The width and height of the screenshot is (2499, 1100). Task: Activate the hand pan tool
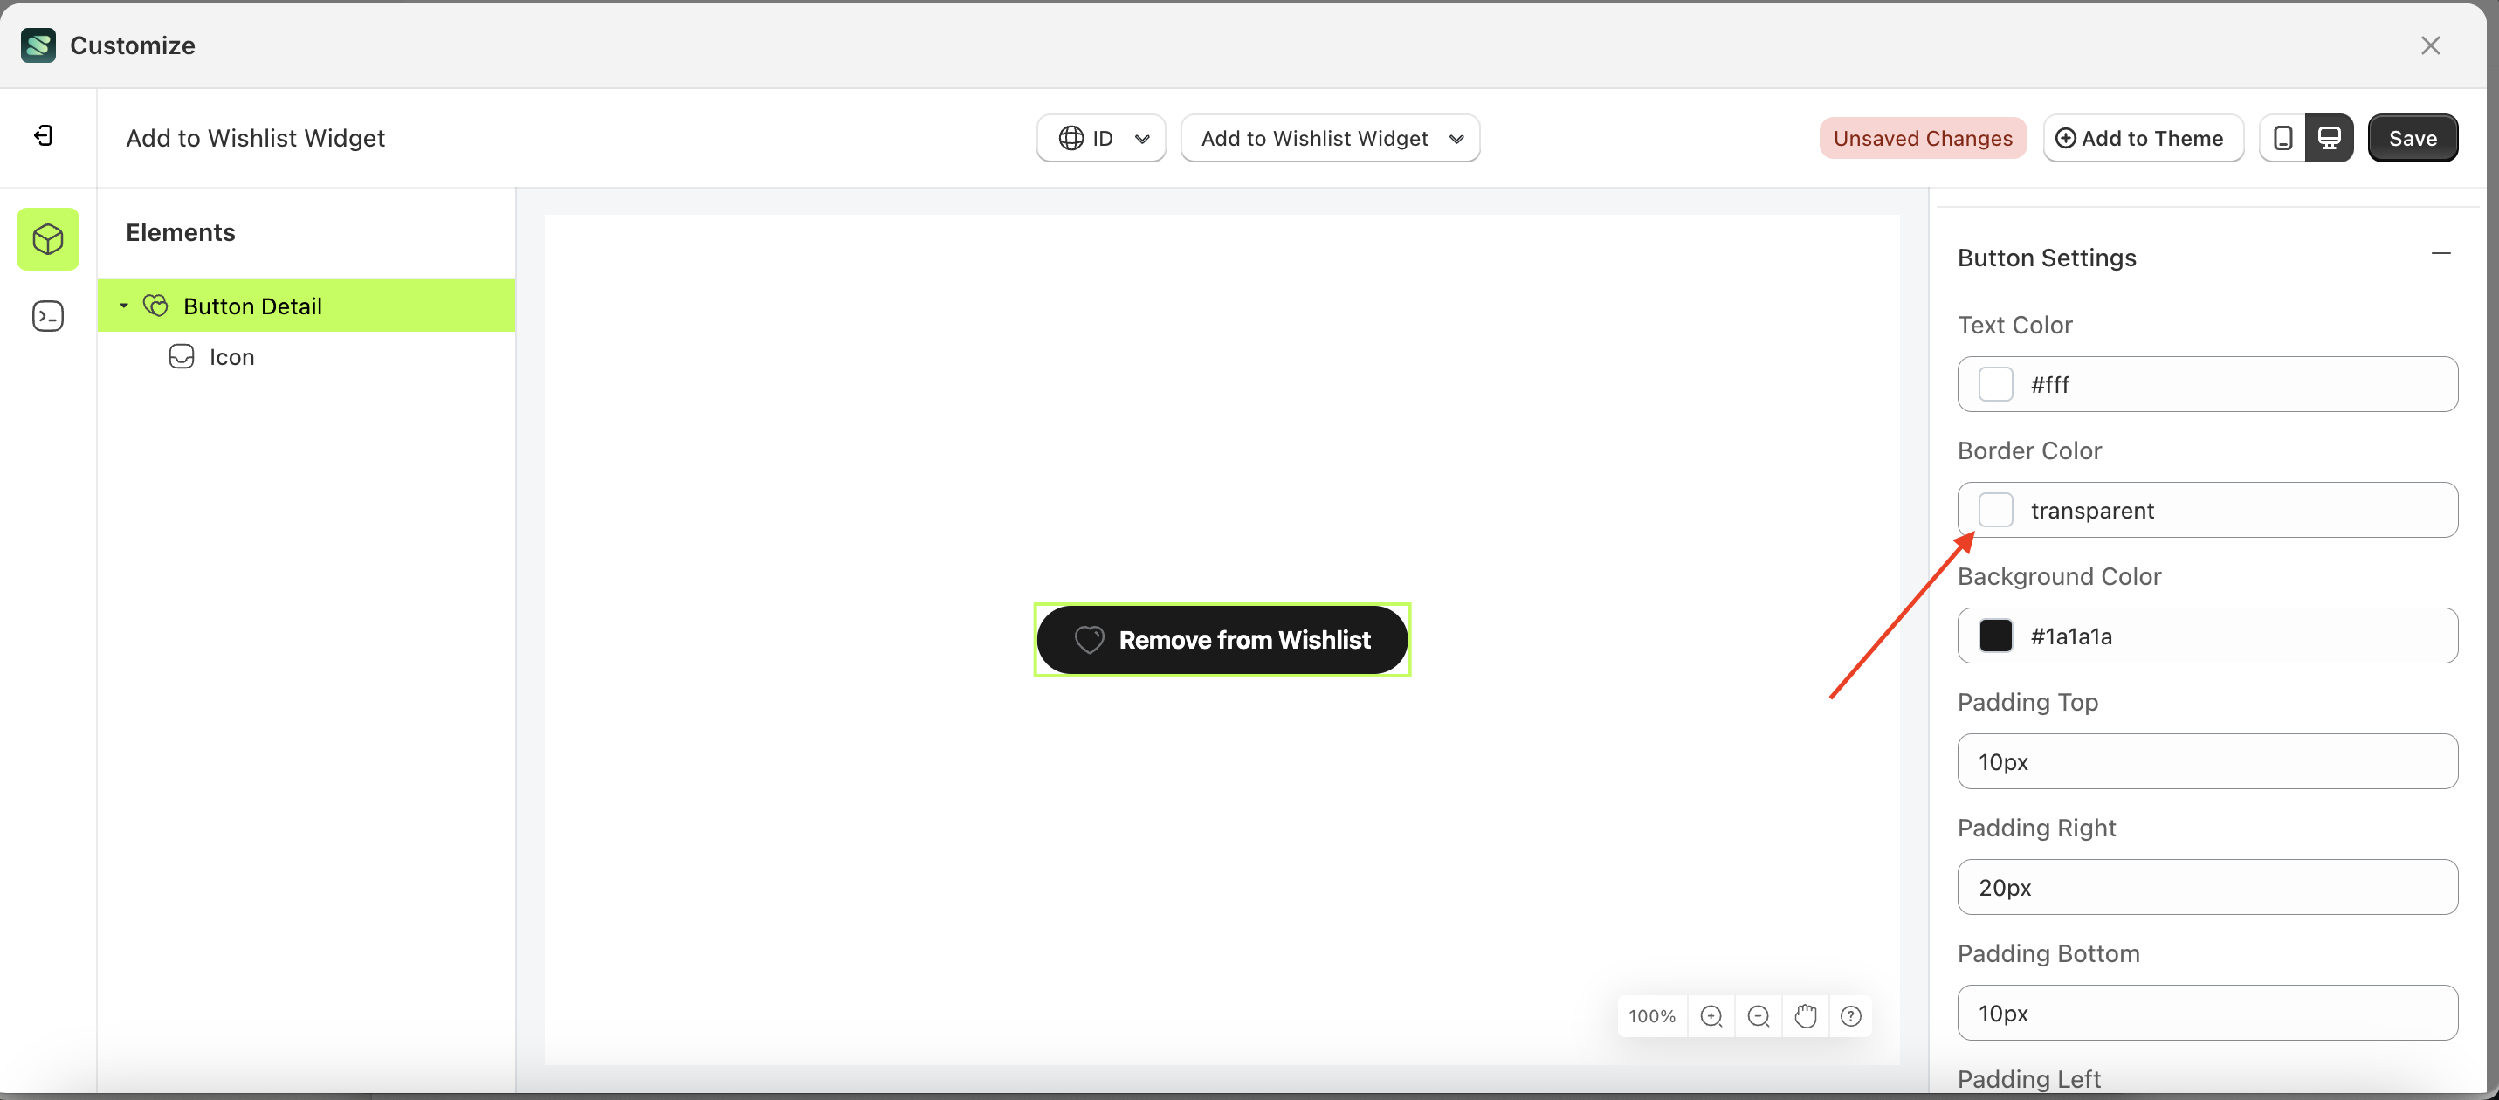tap(1806, 1015)
